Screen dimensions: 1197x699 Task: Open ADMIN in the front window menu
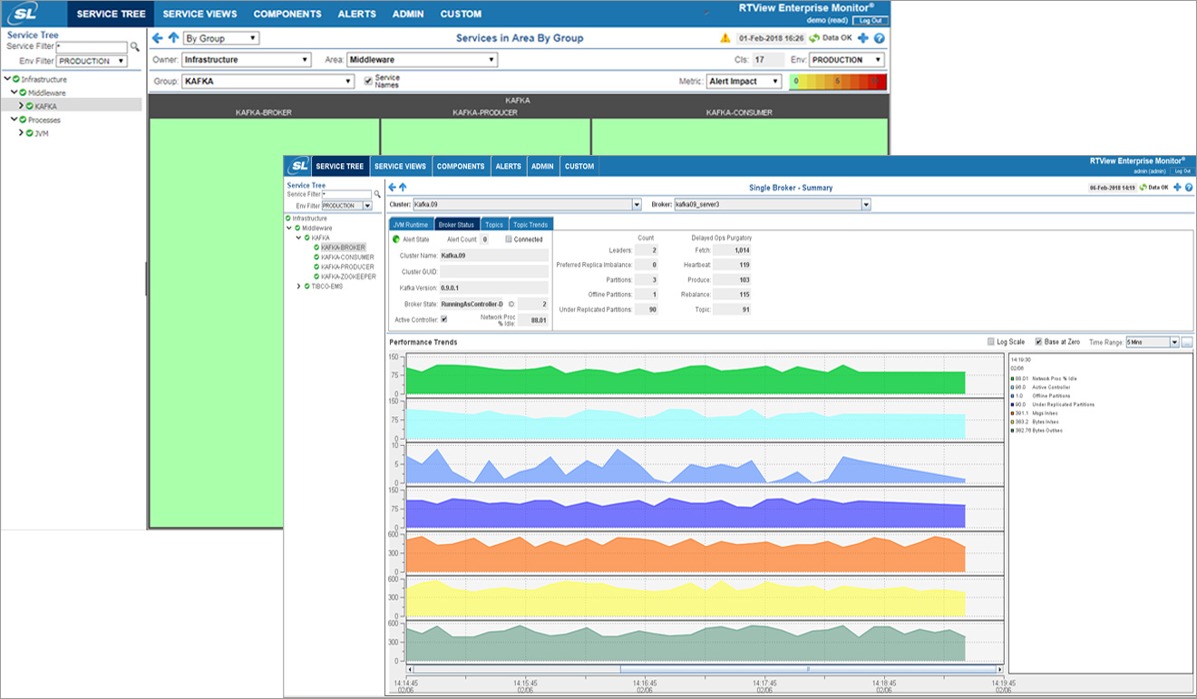(x=542, y=166)
